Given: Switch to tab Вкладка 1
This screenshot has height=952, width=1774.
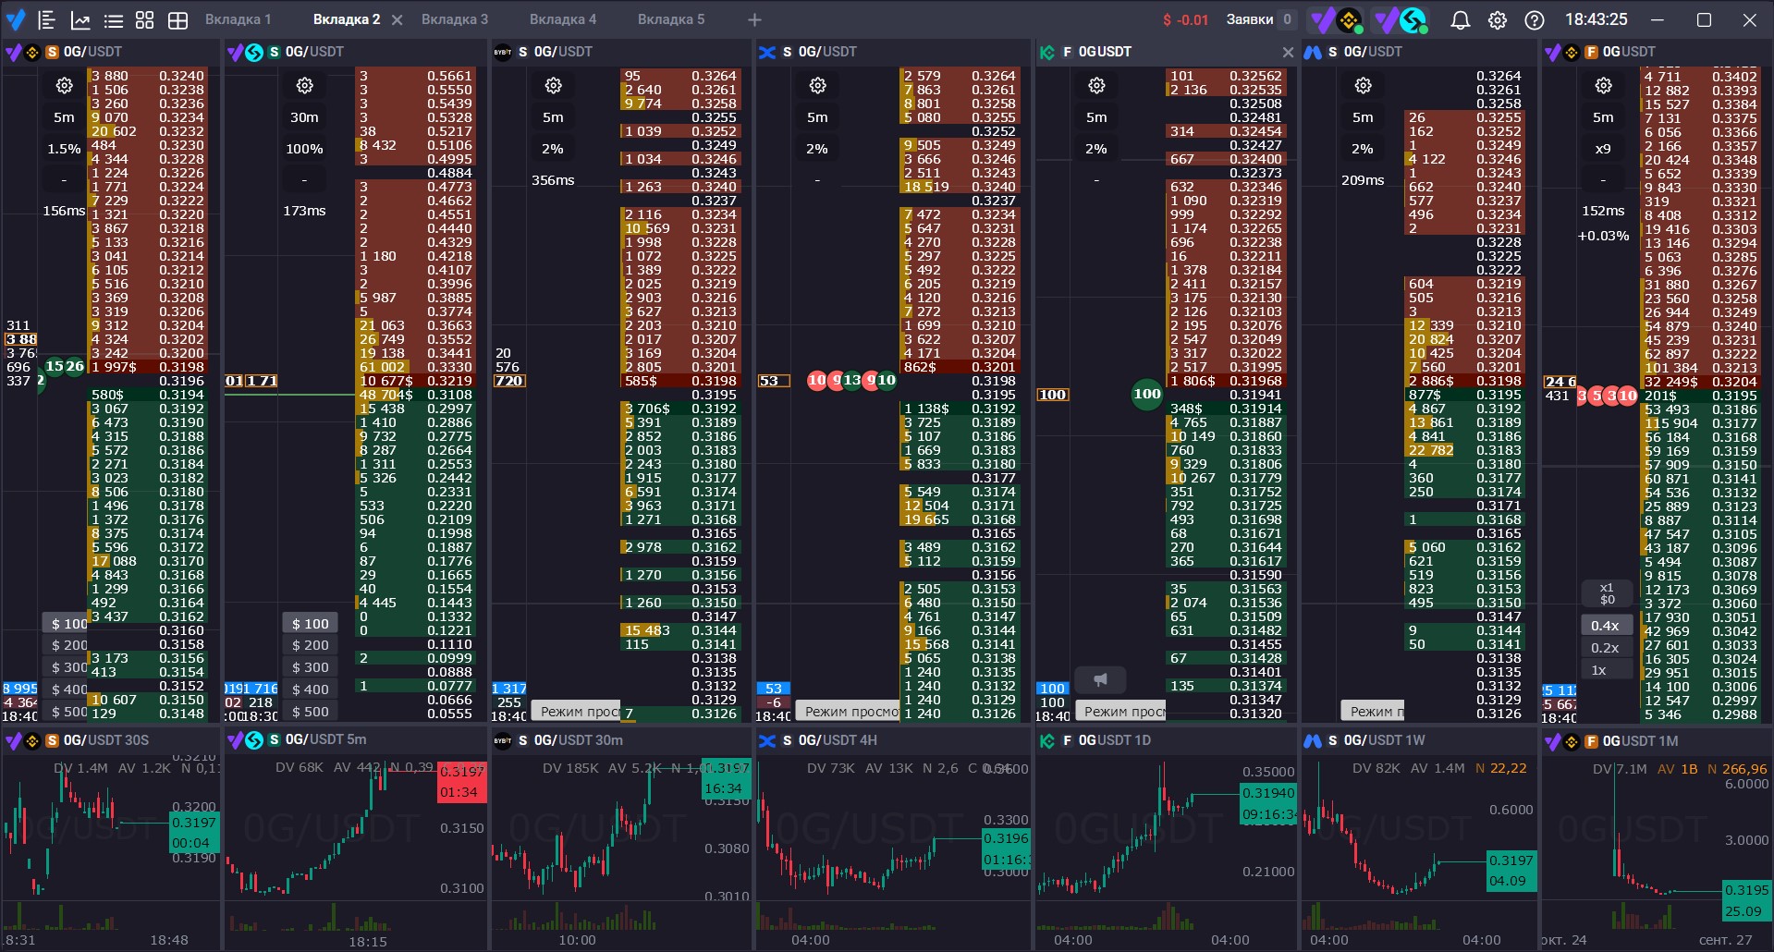Looking at the screenshot, I should click(x=238, y=19).
